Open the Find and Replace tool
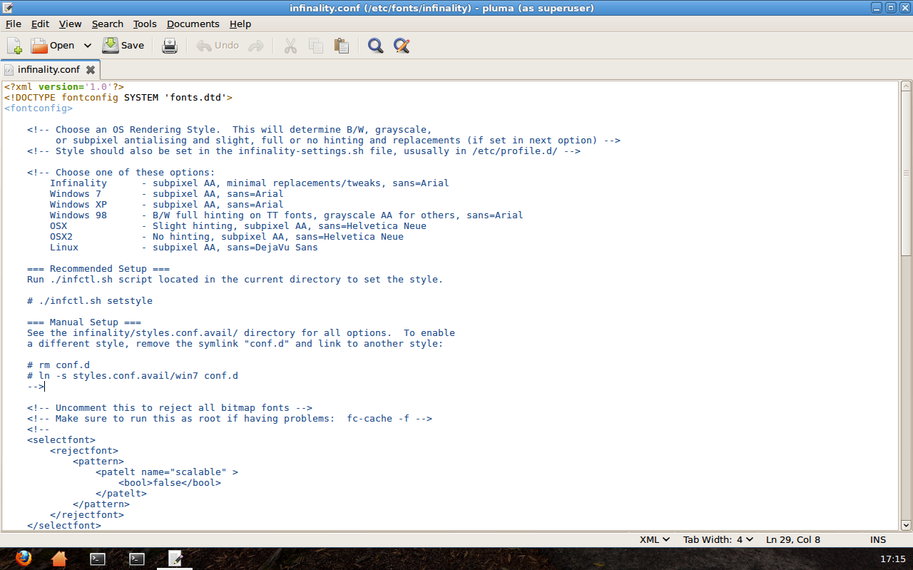 (x=402, y=46)
